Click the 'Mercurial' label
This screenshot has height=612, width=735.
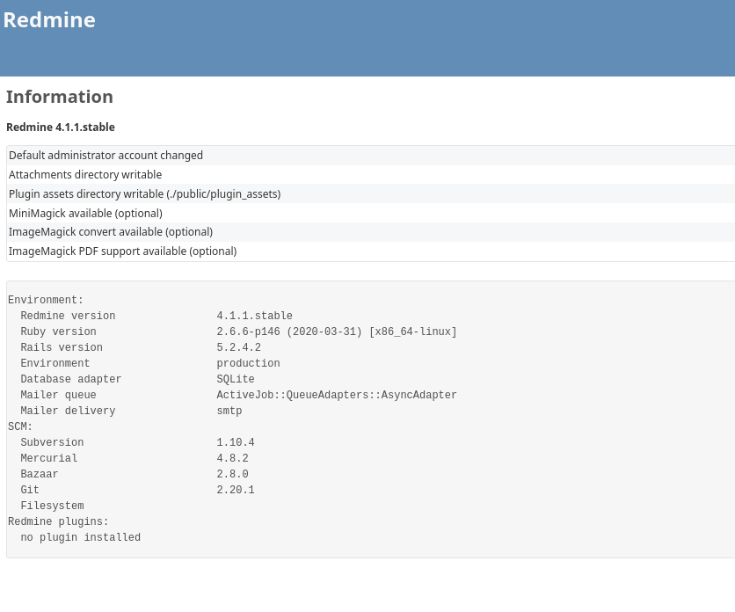click(x=48, y=458)
